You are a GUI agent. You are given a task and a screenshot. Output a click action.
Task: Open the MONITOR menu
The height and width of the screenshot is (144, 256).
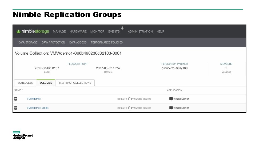(97, 31)
